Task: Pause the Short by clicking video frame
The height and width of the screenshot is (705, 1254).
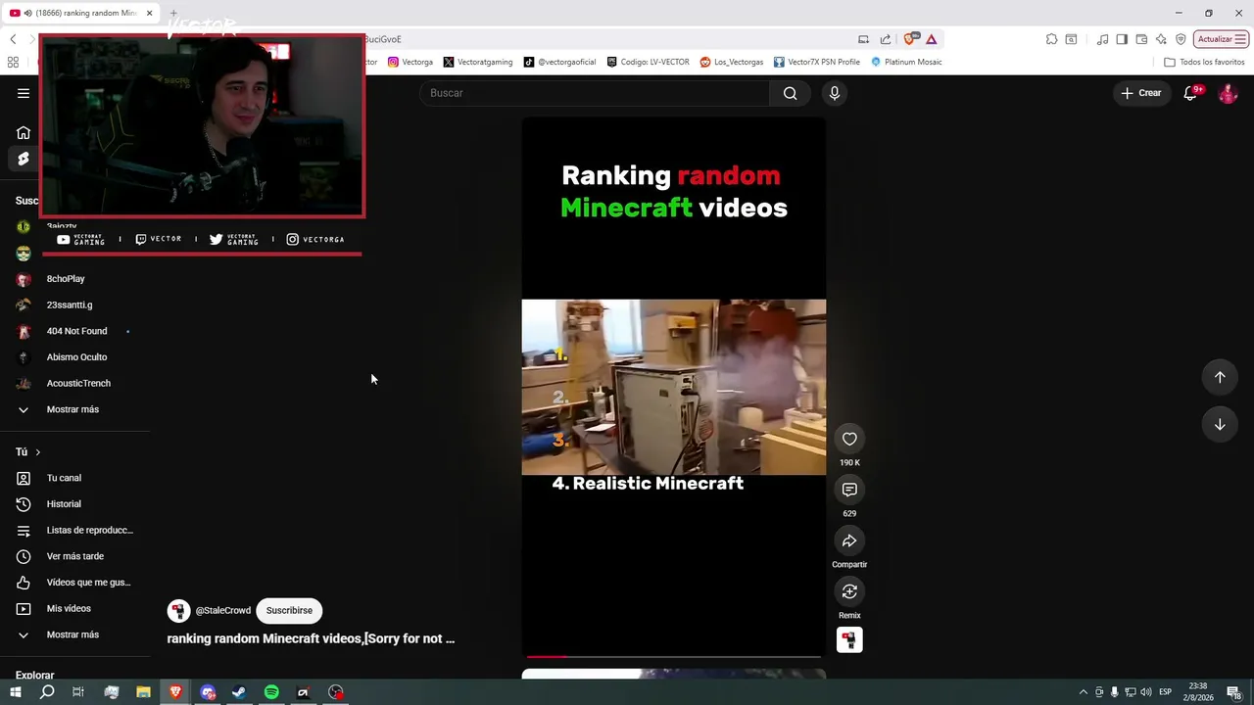Action: [674, 387]
